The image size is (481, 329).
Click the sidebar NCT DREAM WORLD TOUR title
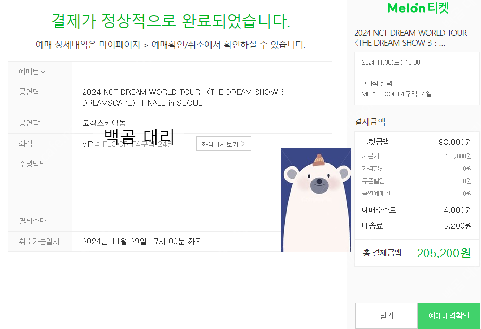click(x=410, y=38)
